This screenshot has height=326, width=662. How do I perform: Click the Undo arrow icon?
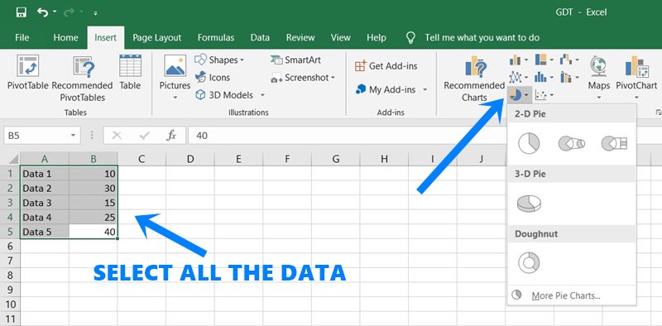pyautogui.click(x=43, y=12)
